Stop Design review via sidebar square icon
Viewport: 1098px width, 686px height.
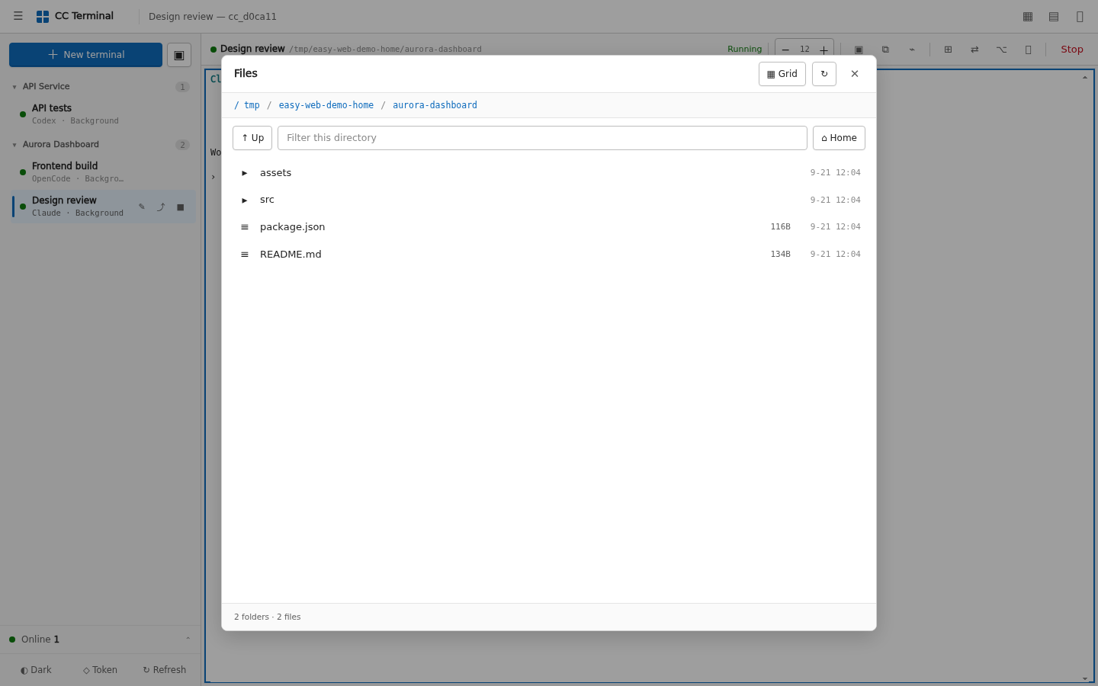pyautogui.click(x=180, y=207)
